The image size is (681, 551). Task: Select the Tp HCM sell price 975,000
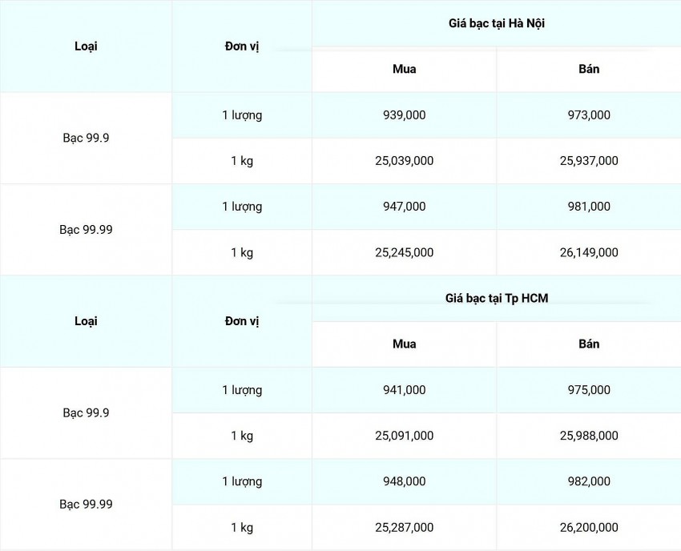point(589,390)
